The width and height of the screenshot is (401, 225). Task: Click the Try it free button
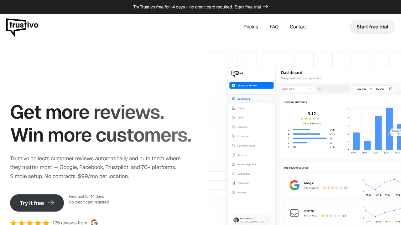click(37, 203)
